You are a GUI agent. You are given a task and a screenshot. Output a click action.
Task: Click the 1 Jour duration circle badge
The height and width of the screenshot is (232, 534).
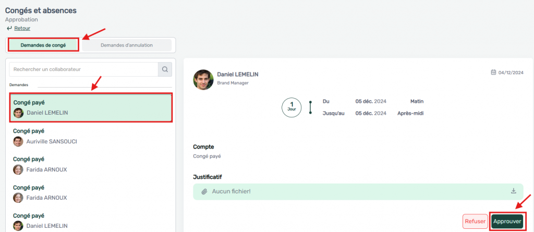(x=292, y=107)
